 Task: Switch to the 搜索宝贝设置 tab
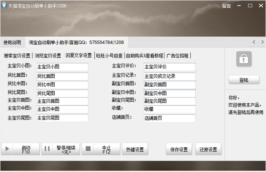click(17, 55)
